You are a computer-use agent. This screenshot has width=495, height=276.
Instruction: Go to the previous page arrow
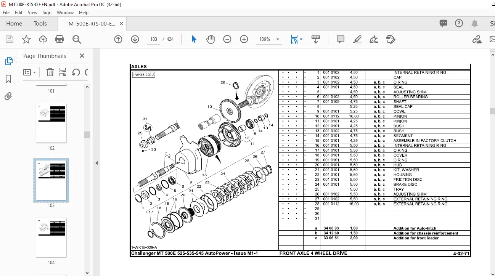click(118, 39)
